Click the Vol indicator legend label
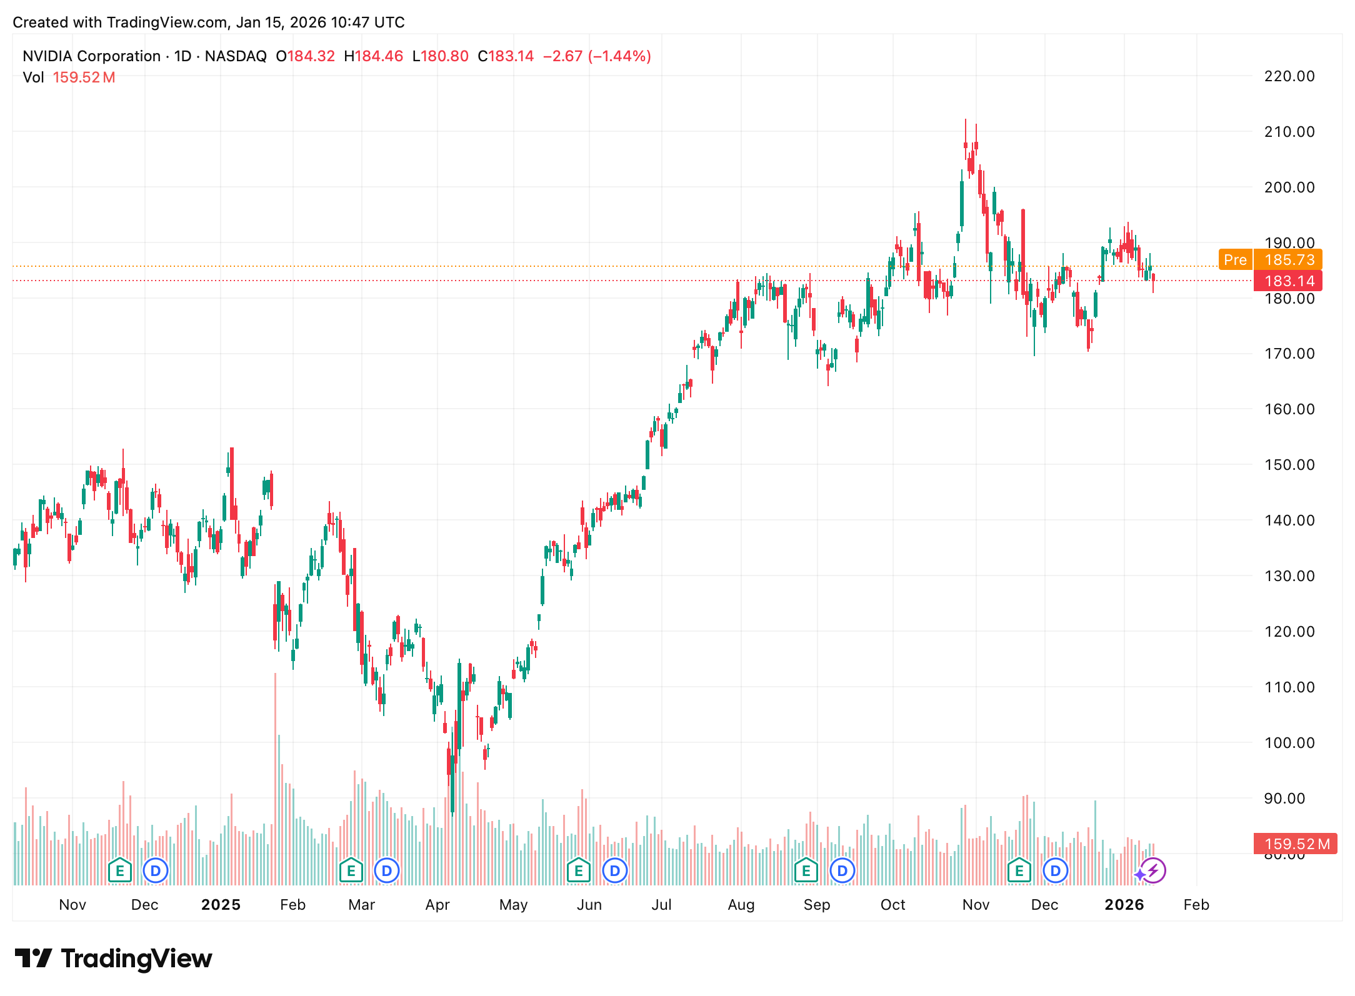 tap(33, 77)
